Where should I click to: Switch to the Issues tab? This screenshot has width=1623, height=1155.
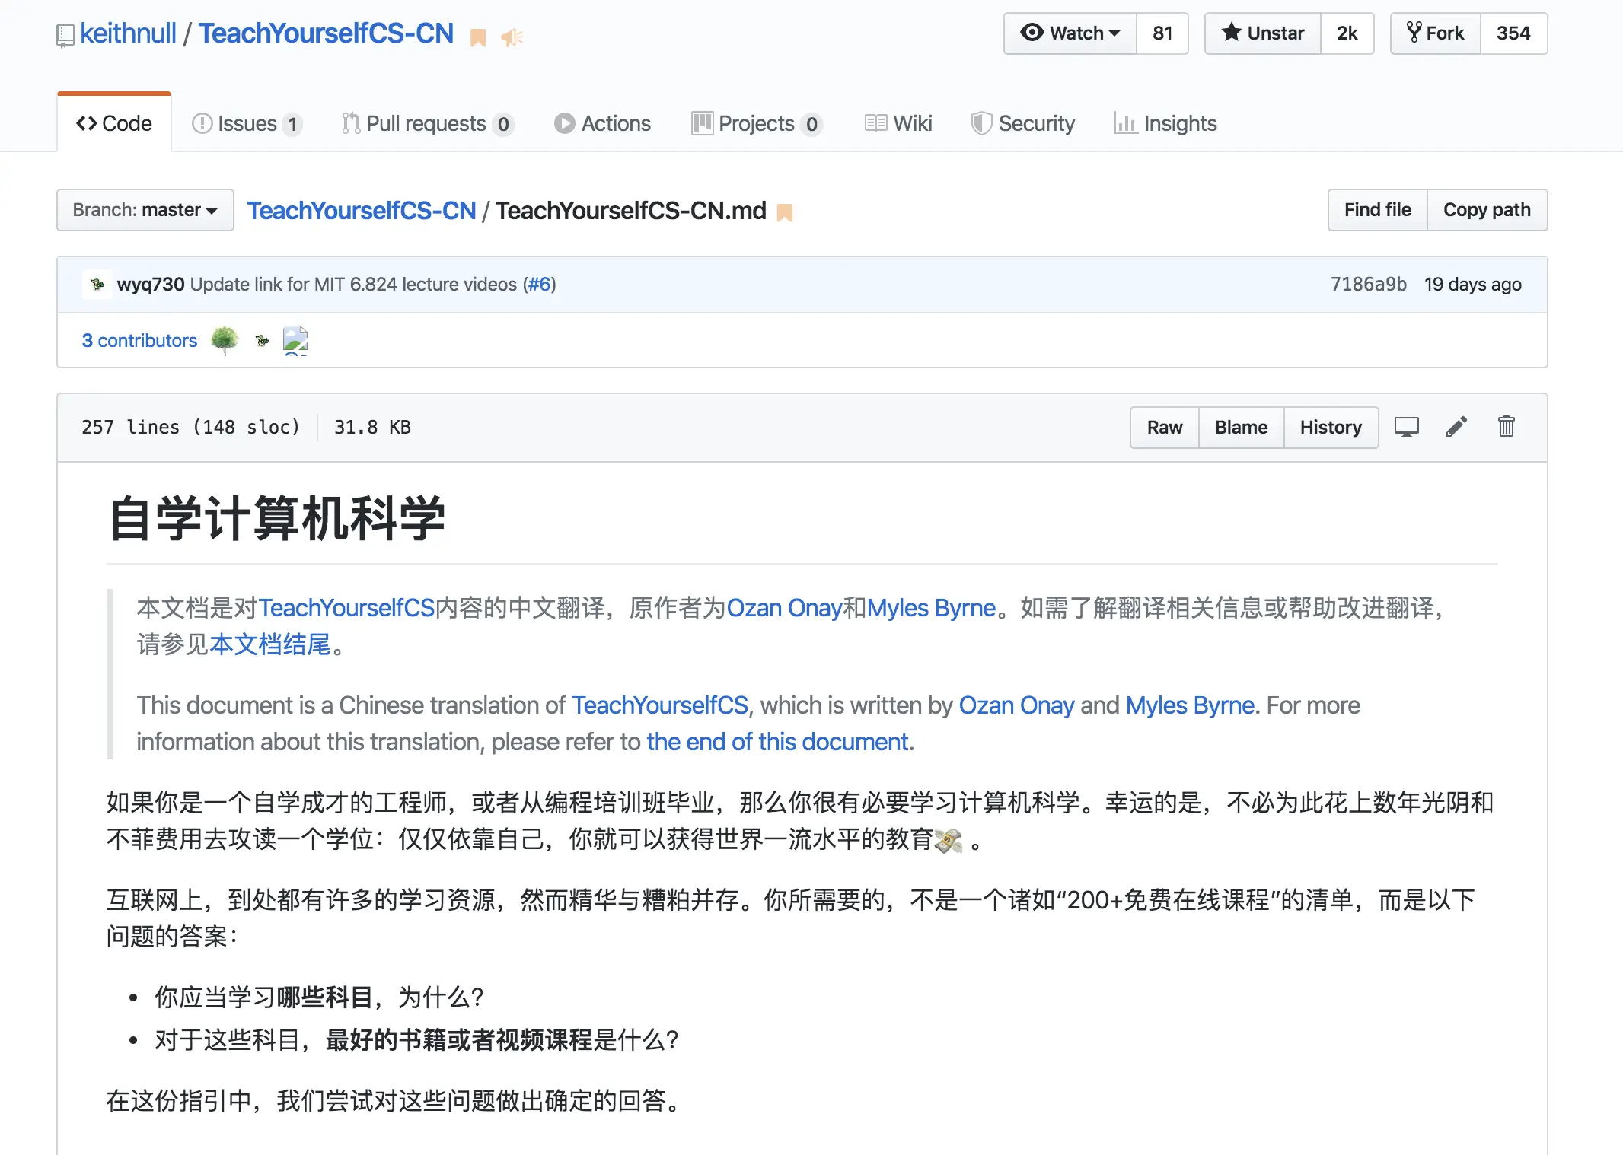click(x=247, y=123)
